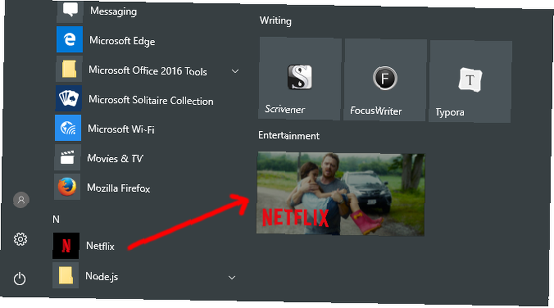Select the letter N section header
554x308 pixels.
tap(56, 219)
